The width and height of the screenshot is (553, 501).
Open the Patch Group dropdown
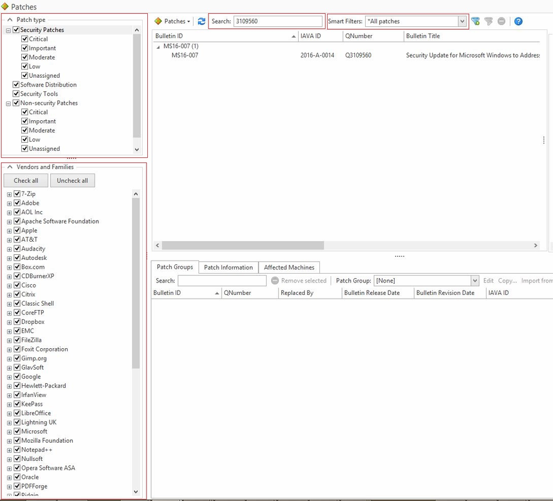(x=475, y=281)
